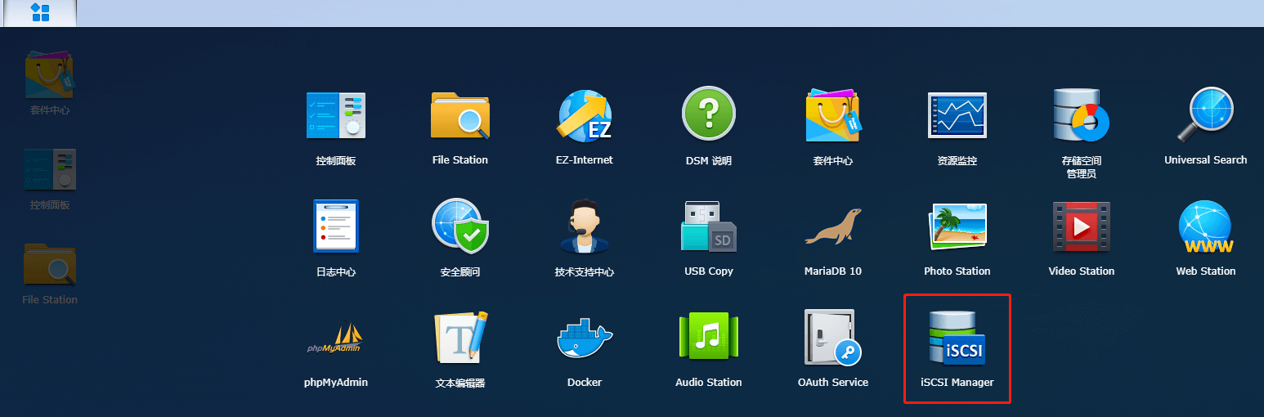
Task: Launch EZ-Internet wizard
Action: point(584,115)
